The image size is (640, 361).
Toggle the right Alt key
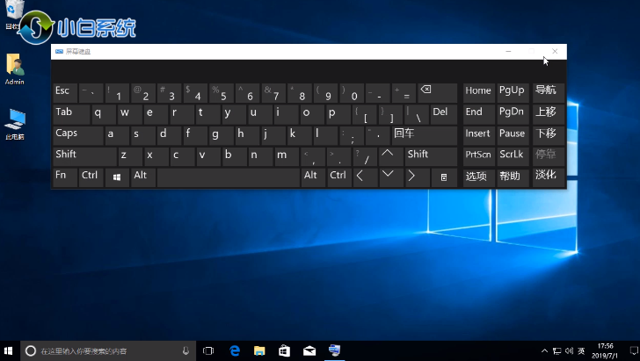coord(313,177)
